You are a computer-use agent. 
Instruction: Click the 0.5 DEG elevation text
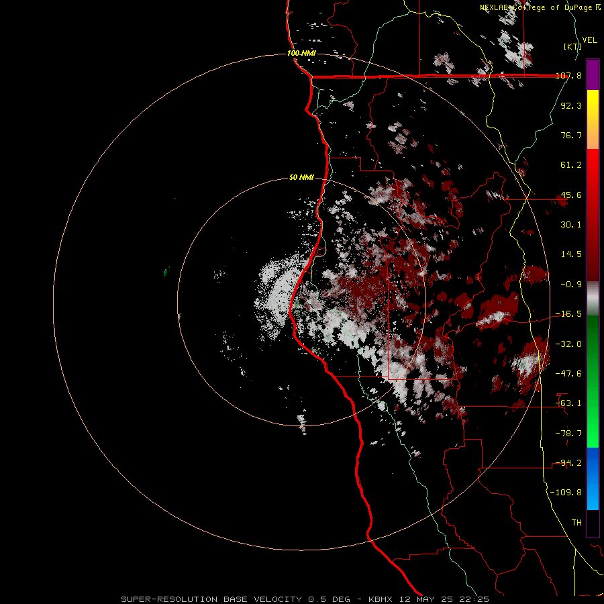(329, 599)
